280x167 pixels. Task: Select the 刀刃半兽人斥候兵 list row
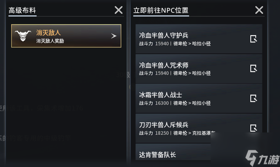(199, 128)
